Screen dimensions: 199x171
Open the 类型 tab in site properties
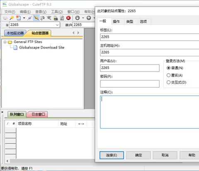(130, 22)
